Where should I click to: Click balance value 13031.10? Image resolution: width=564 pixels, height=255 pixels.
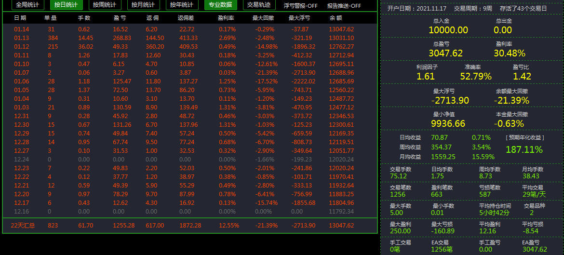[x=341, y=38]
